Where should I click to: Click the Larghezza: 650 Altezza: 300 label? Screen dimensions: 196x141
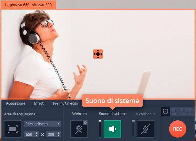pos(28,5)
